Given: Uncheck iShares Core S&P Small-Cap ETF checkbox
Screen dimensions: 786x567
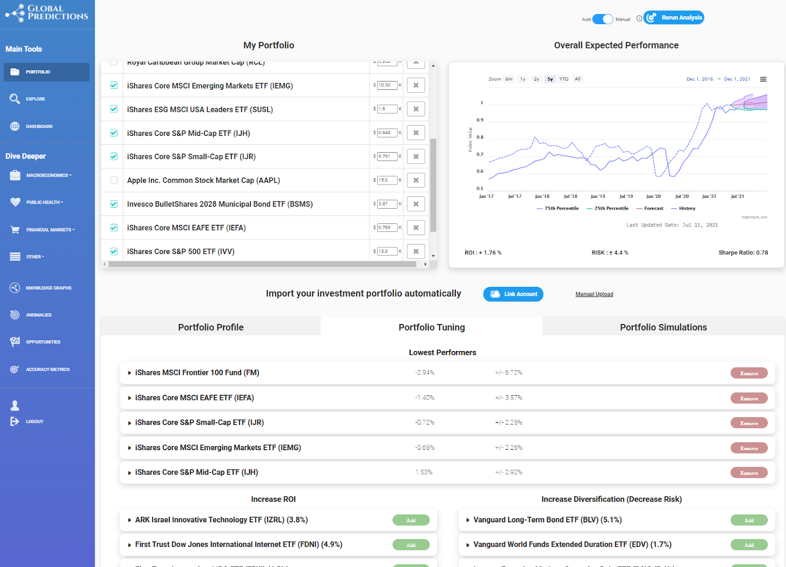Looking at the screenshot, I should pos(114,157).
